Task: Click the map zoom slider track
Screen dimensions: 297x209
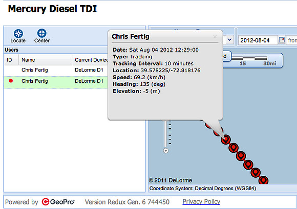Action: pos(166,134)
